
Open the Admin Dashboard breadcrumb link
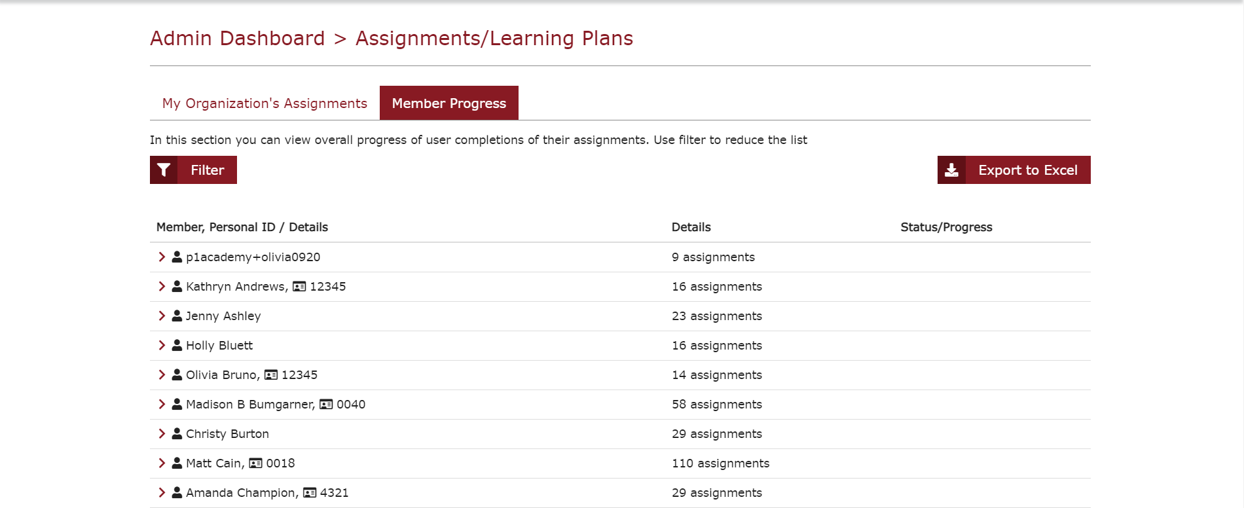237,39
